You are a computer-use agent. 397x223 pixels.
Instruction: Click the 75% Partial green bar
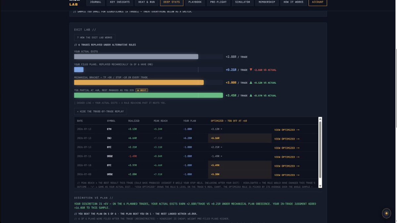pyautogui.click(x=149, y=95)
